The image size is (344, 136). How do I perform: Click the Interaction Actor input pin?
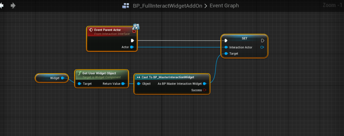click(x=227, y=47)
